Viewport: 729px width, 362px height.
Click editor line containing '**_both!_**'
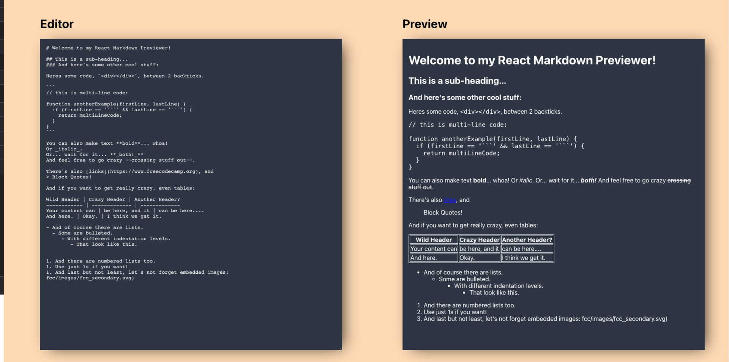(x=95, y=155)
